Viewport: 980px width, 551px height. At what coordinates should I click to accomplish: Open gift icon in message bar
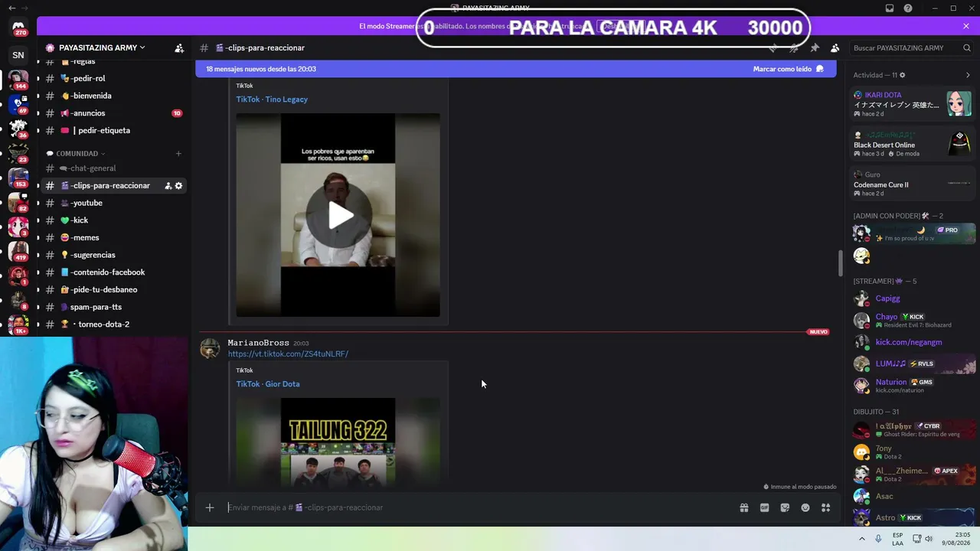tap(743, 507)
